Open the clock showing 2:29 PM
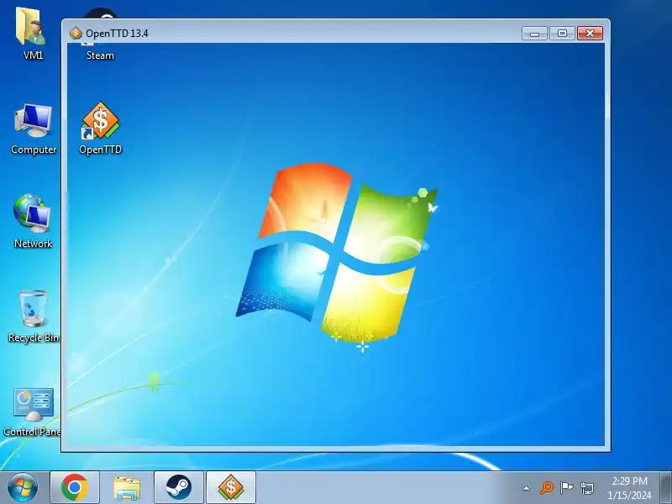 click(x=629, y=488)
